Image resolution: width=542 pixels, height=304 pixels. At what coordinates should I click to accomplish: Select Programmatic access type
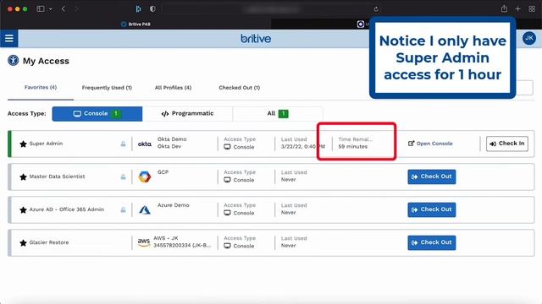click(x=188, y=114)
